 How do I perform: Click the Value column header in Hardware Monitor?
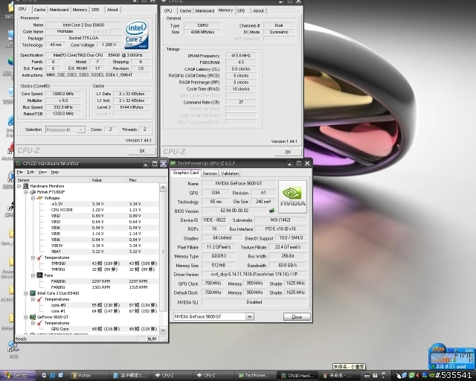pos(109,180)
